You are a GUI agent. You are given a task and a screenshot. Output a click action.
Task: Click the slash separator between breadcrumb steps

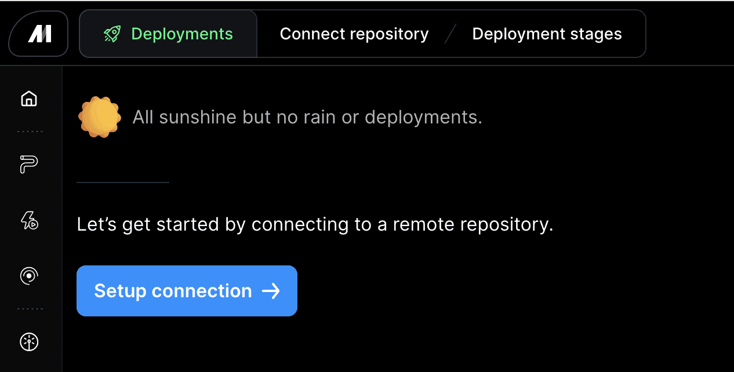click(450, 34)
